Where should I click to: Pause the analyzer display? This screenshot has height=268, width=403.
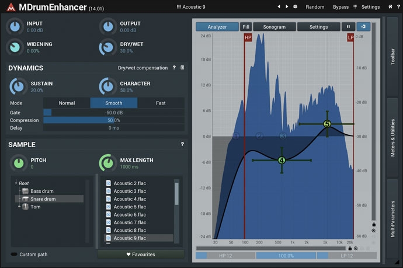pyautogui.click(x=348, y=26)
